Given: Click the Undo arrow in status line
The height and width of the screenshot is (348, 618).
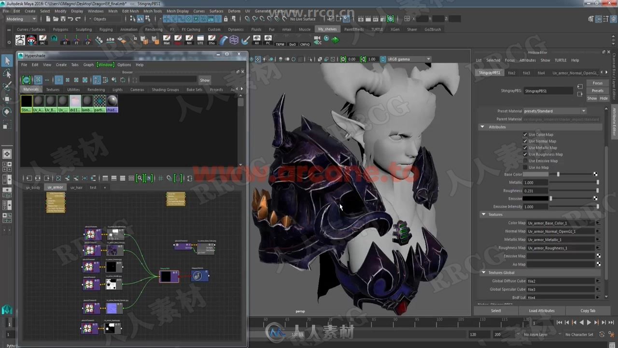Looking at the screenshot, I should click(70, 19).
